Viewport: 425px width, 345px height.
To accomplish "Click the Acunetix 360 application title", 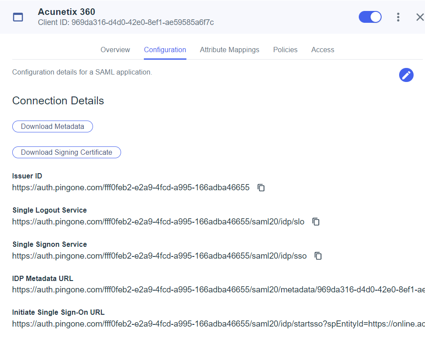I will tap(66, 12).
